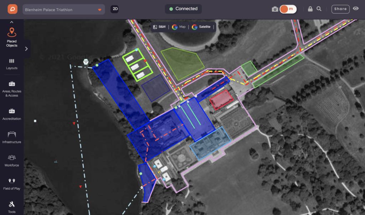365x215 pixels.
Task: Expand the Placed Objects side panel
Action: click(x=26, y=49)
